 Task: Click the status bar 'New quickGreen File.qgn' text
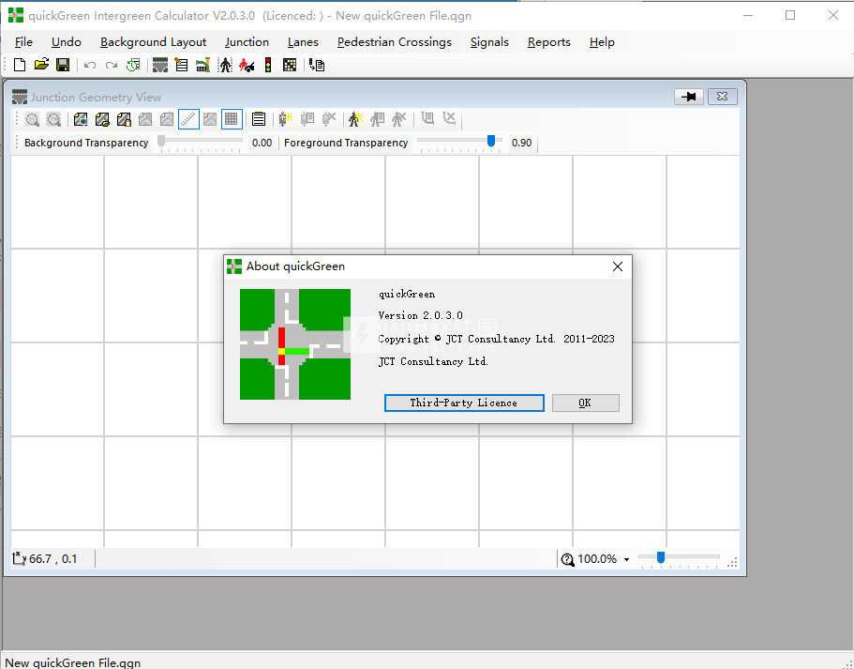73,662
